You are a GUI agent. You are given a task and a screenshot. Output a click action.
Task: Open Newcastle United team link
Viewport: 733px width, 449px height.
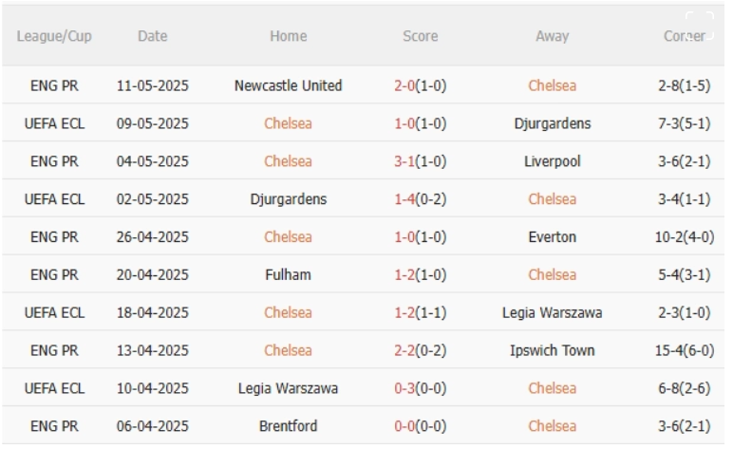coord(288,85)
